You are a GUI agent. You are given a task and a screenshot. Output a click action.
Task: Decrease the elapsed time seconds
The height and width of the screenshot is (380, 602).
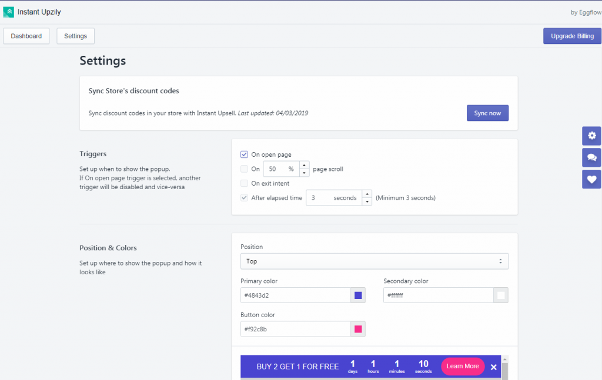[367, 201]
